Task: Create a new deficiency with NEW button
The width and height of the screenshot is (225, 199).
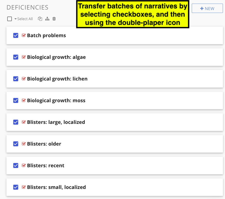Action: click(207, 8)
